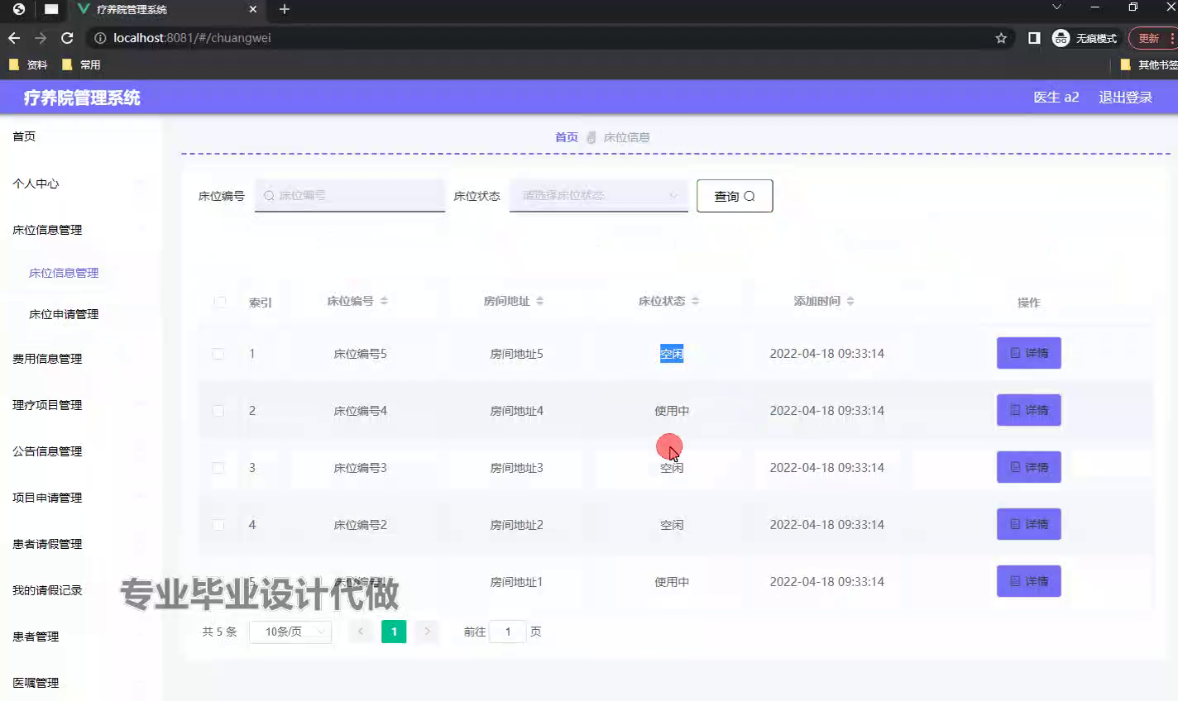Image resolution: width=1178 pixels, height=701 pixels.
Task: Check the row for 床位编号5
Action: (218, 354)
